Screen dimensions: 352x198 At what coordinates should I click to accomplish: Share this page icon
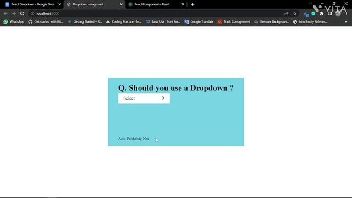286,14
